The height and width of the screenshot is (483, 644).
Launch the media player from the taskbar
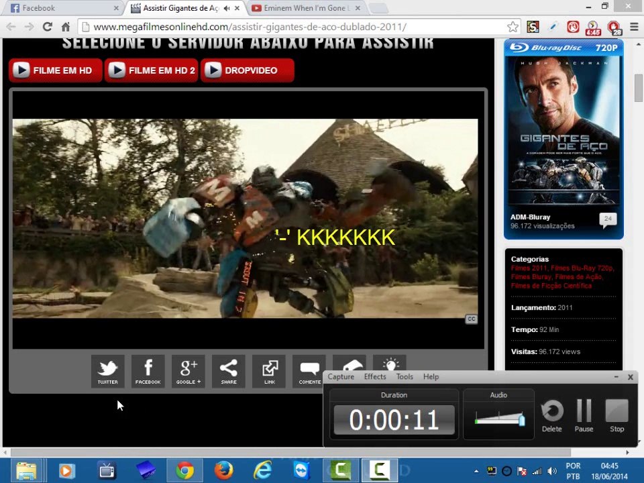(66, 471)
